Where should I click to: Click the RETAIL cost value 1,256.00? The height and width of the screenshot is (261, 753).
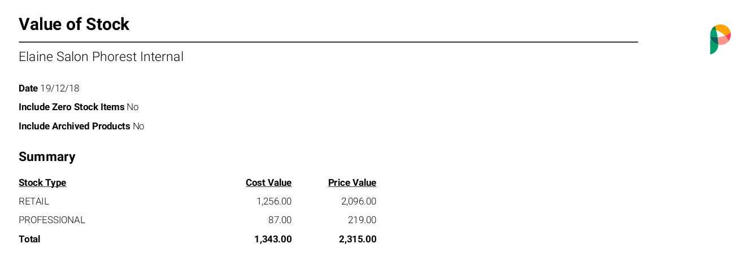point(274,201)
